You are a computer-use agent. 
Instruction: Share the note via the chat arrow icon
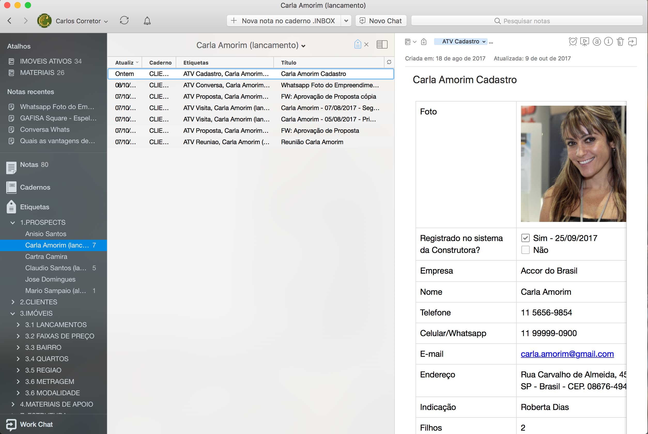(x=632, y=42)
